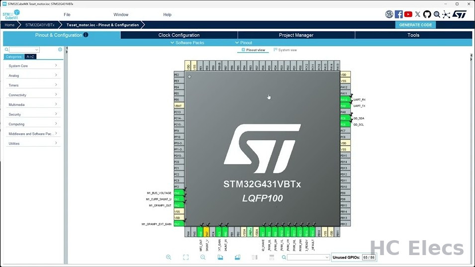
Task: Open the GitHub icon link
Action: [x=427, y=14]
